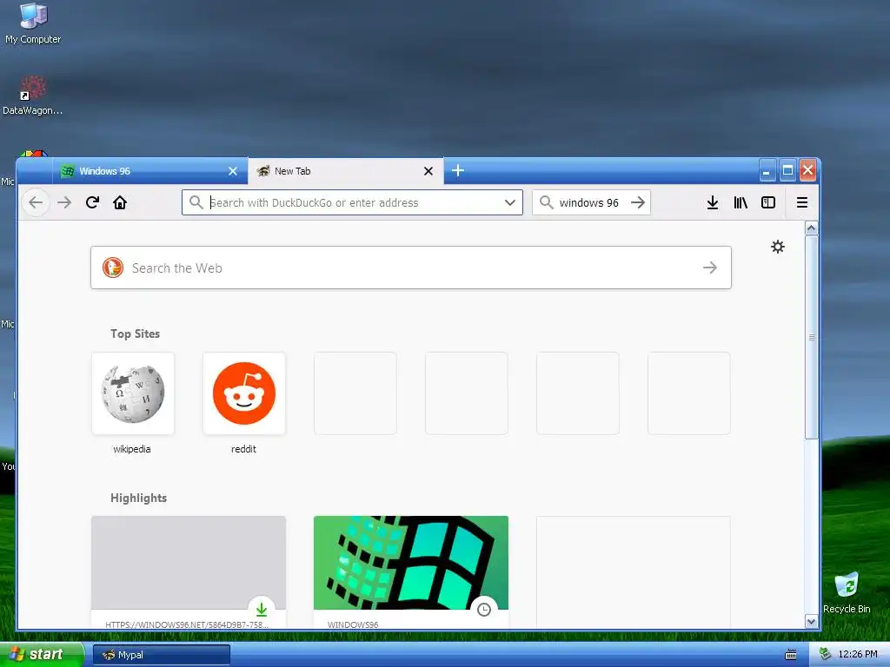Click the vertical scrollbar thumb
This screenshot has height=667, width=890.
click(812, 337)
